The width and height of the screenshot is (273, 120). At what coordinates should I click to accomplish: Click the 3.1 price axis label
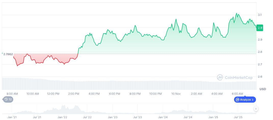point(260,15)
